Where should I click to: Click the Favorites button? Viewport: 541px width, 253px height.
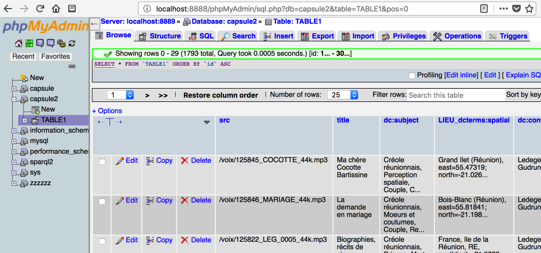click(55, 57)
